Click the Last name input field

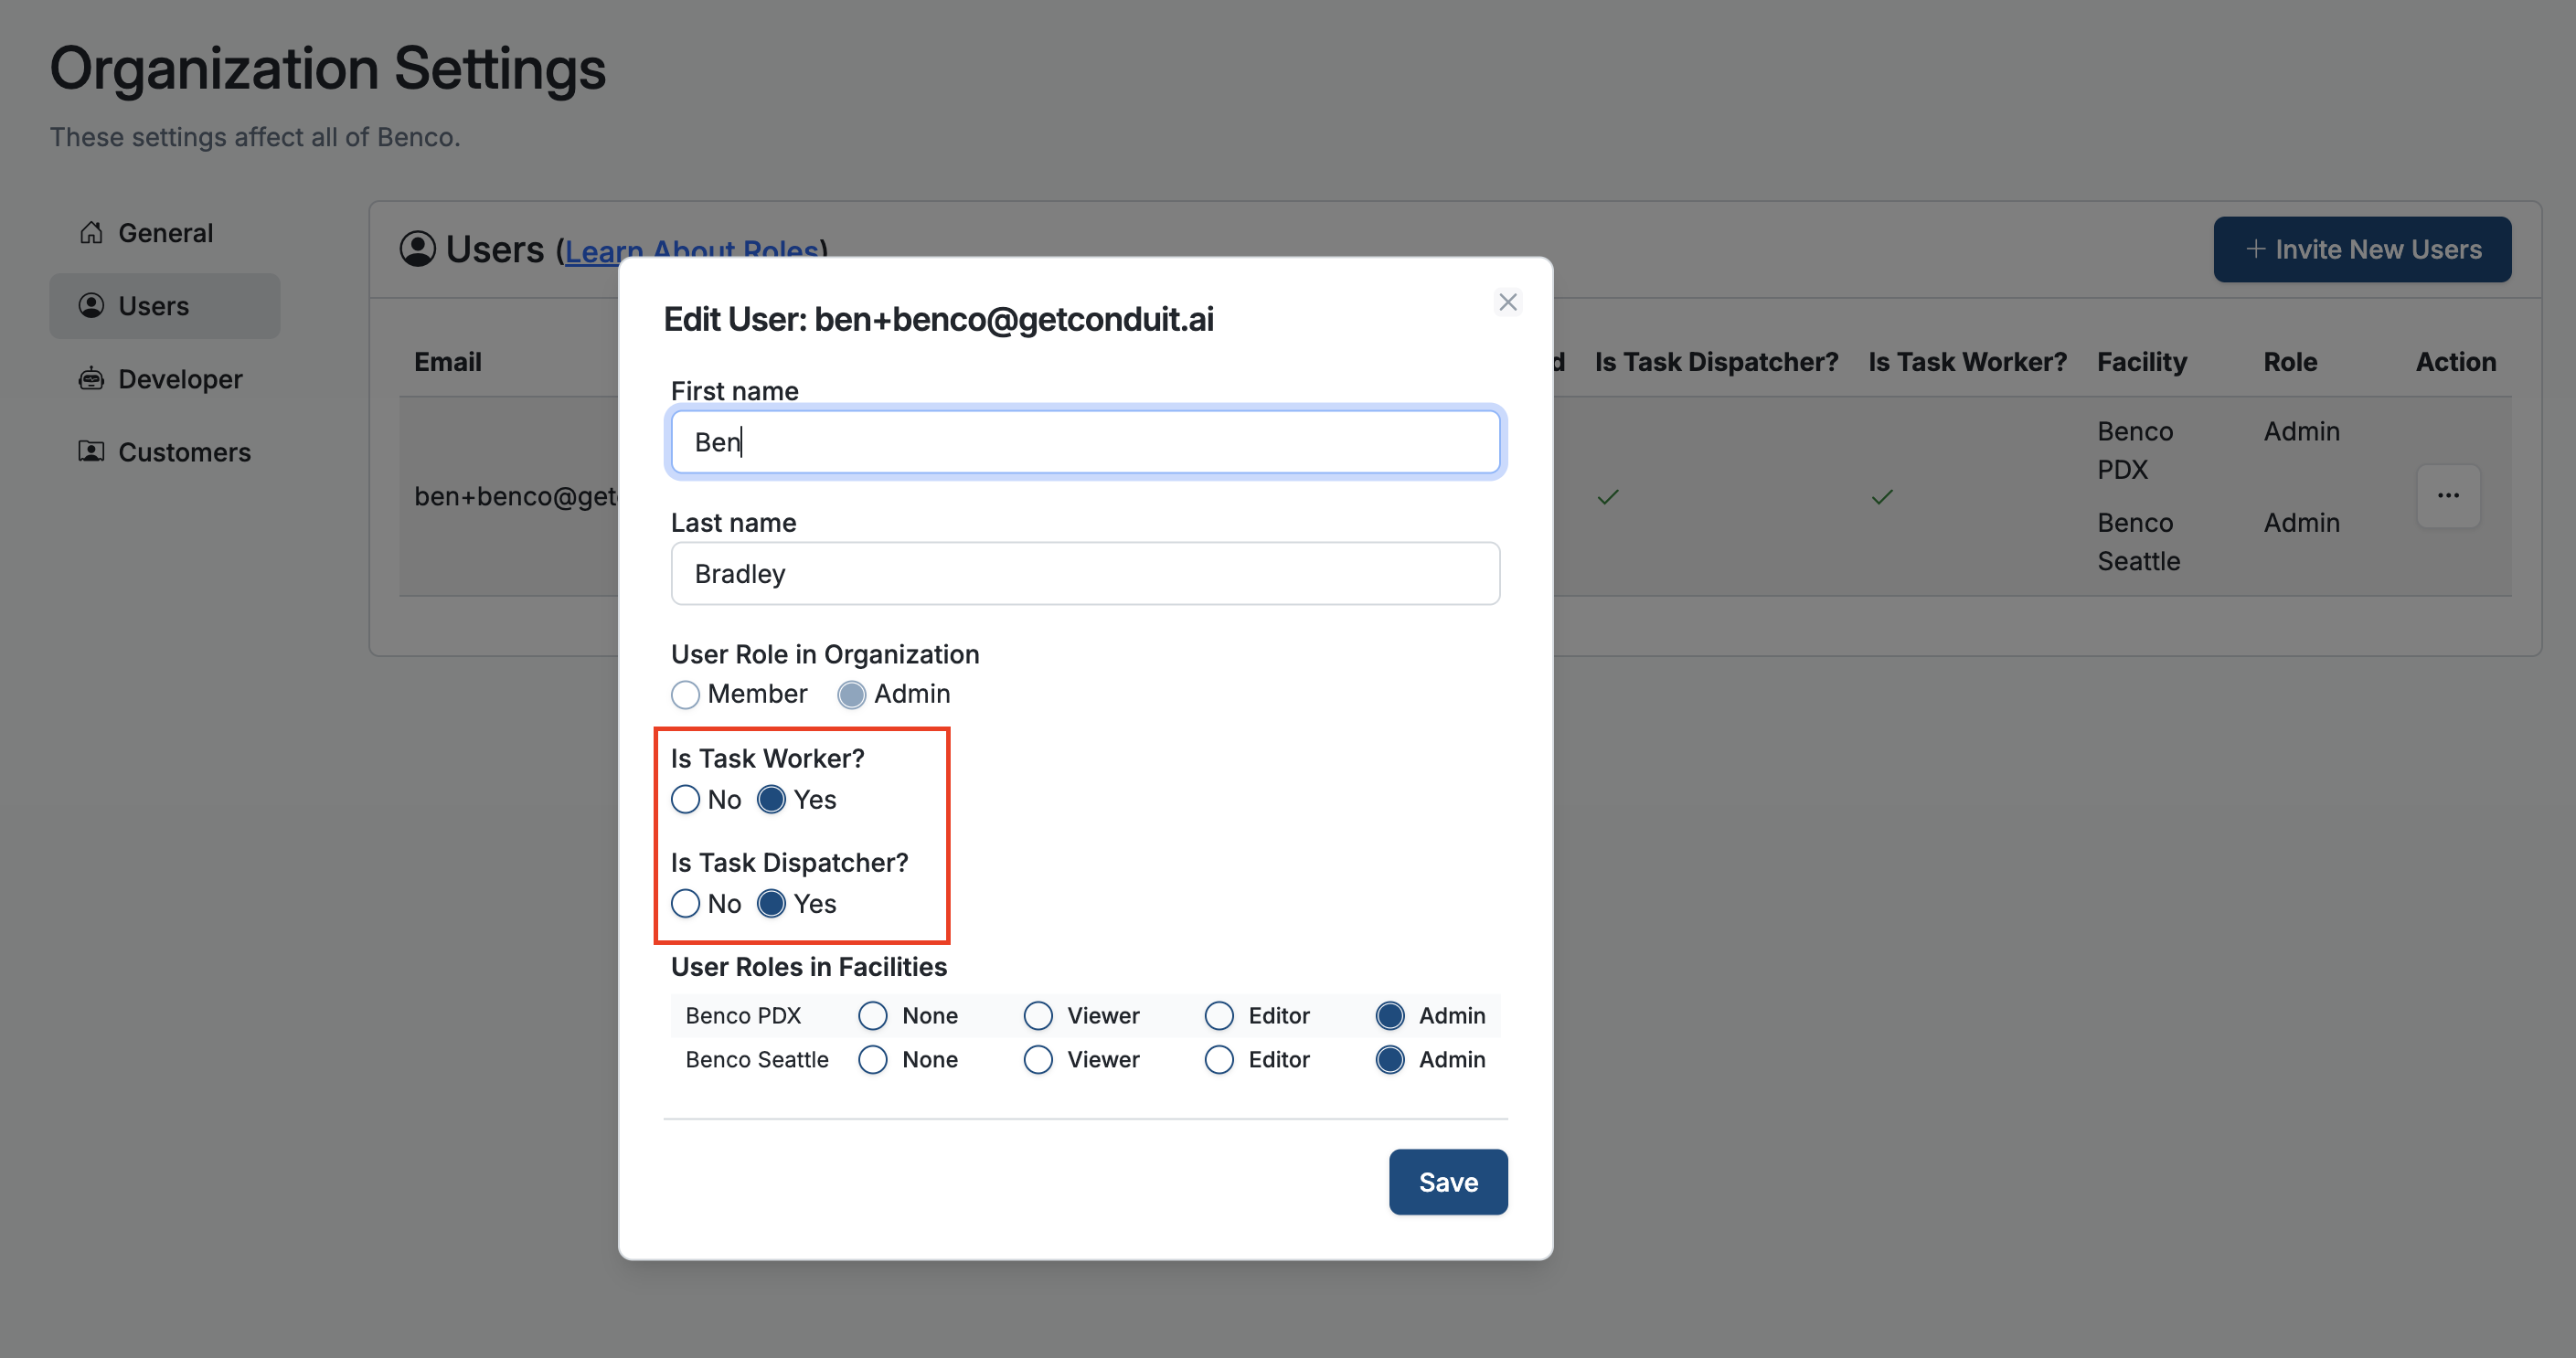[x=1085, y=574]
